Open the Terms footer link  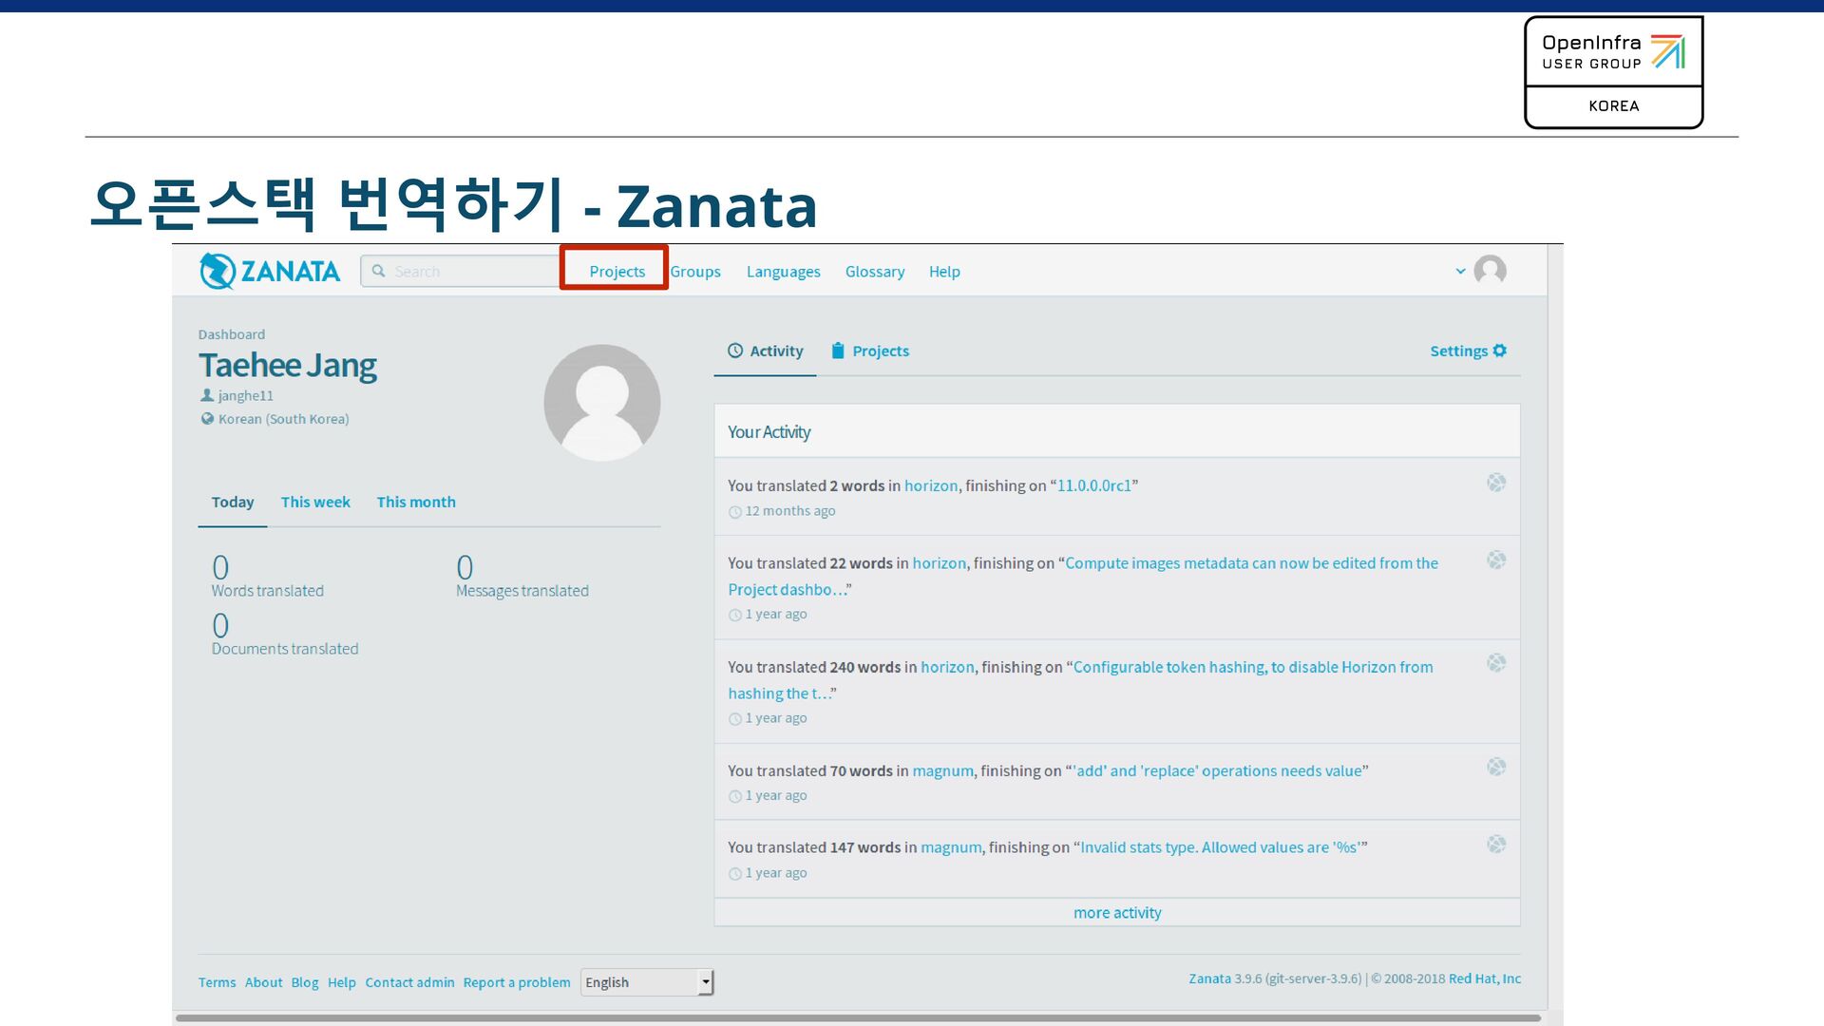(x=217, y=982)
